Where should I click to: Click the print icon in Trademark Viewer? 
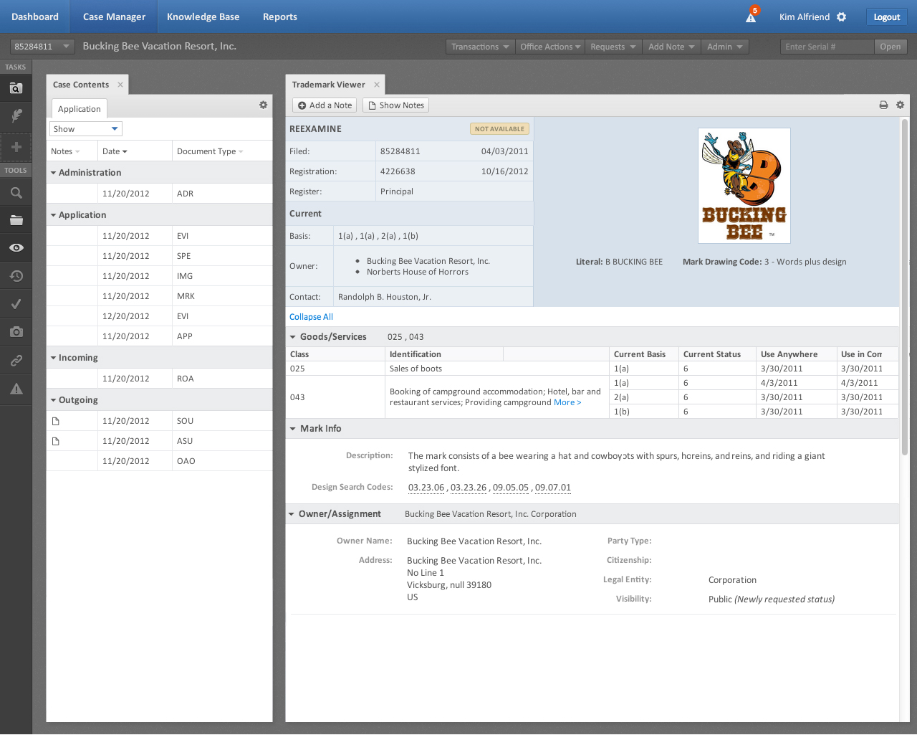pyautogui.click(x=883, y=105)
